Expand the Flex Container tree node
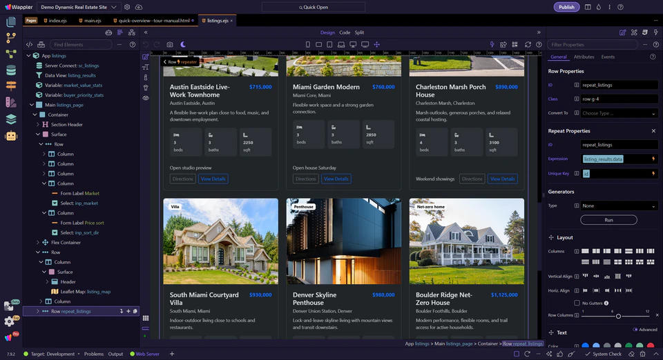This screenshot has width=663, height=360. pyautogui.click(x=37, y=243)
